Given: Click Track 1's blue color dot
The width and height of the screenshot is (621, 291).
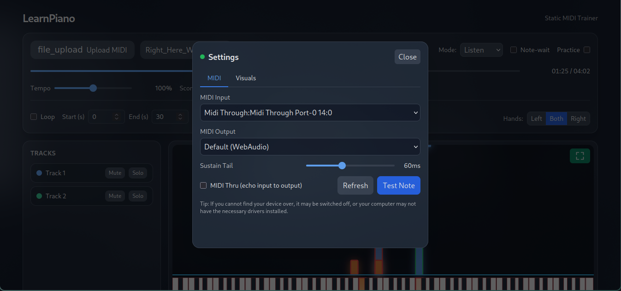Looking at the screenshot, I should pos(39,172).
